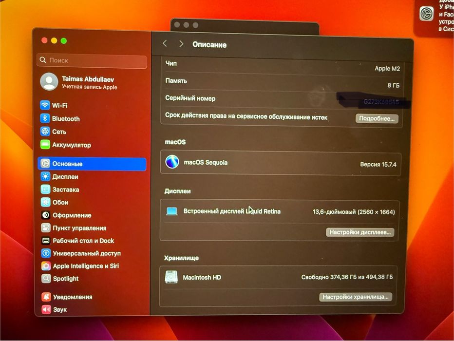This screenshot has width=454, height=341.
Task: Select Spotlight in the sidebar
Action: pyautogui.click(x=92, y=279)
